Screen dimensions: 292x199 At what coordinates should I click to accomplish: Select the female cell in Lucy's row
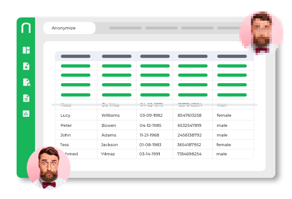233,115
